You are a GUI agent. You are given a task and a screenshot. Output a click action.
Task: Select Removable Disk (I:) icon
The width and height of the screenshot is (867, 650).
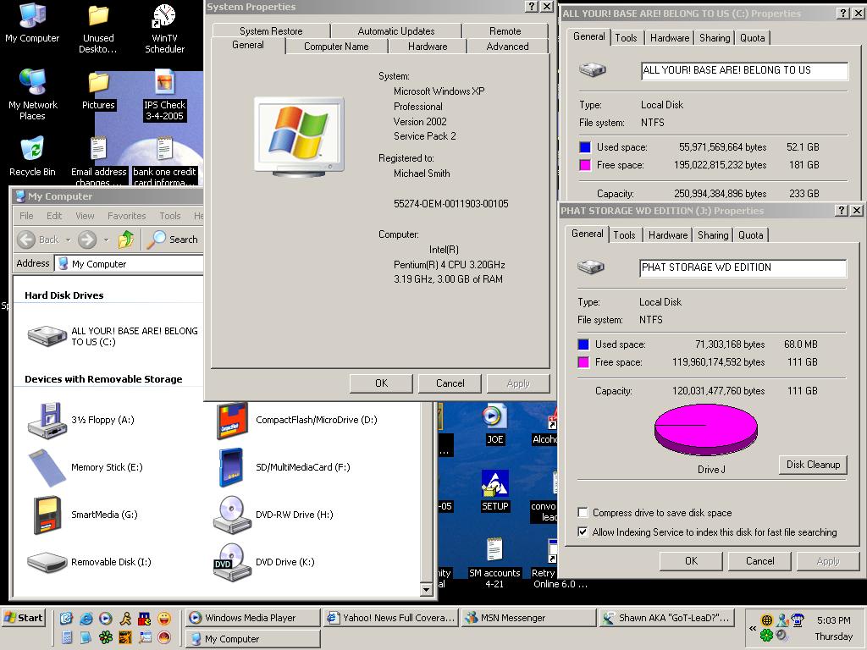[x=47, y=562]
